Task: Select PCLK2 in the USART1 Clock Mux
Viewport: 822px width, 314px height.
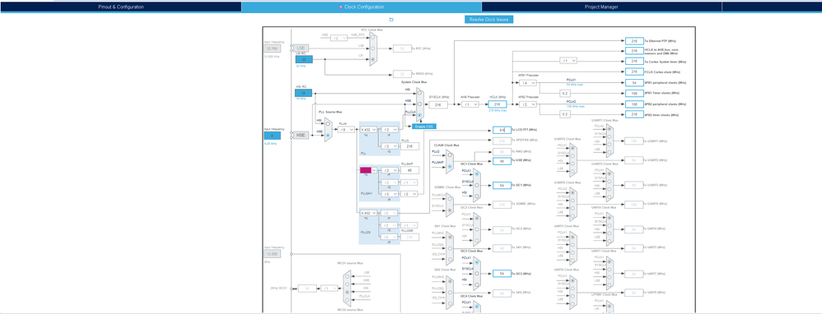Action: [x=609, y=129]
